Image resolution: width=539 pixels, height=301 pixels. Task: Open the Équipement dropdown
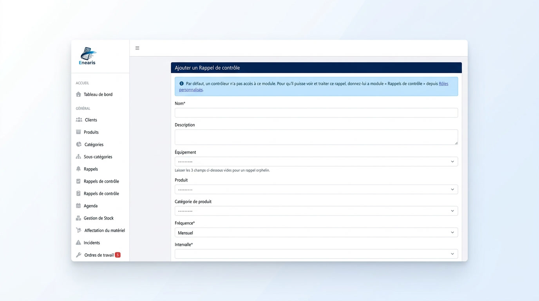click(x=316, y=161)
